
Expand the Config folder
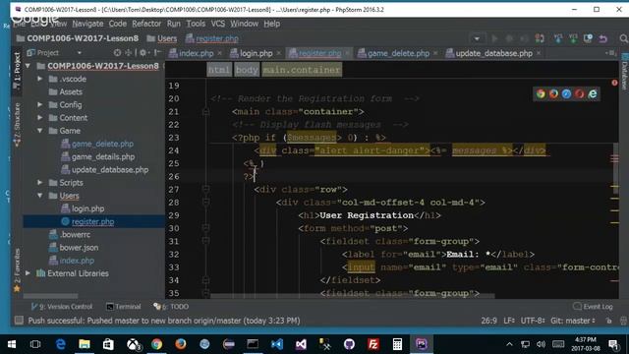pos(40,105)
